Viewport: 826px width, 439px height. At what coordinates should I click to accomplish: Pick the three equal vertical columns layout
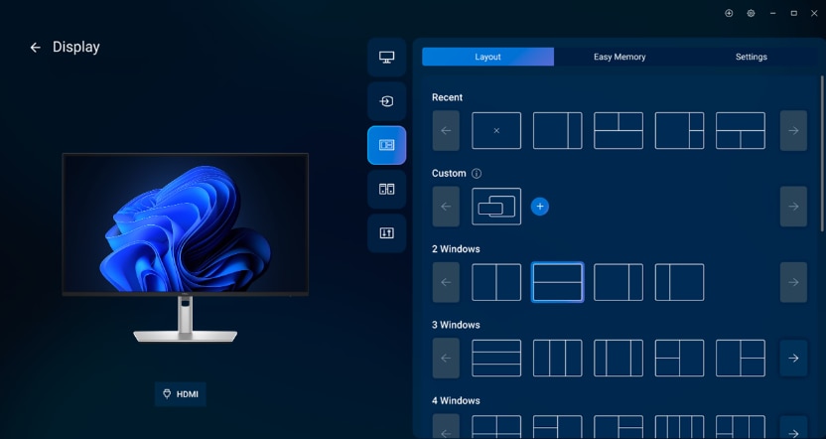tap(558, 359)
